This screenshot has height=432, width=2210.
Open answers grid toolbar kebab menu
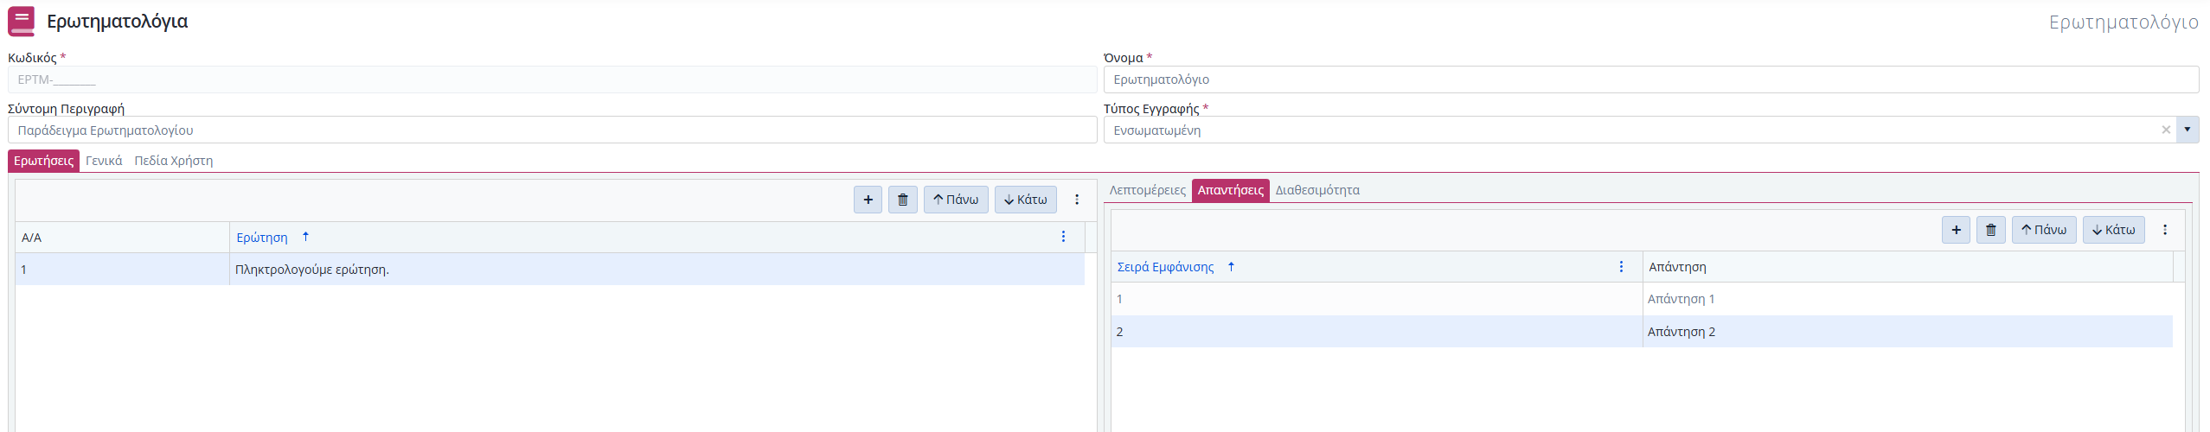pos(2164,230)
